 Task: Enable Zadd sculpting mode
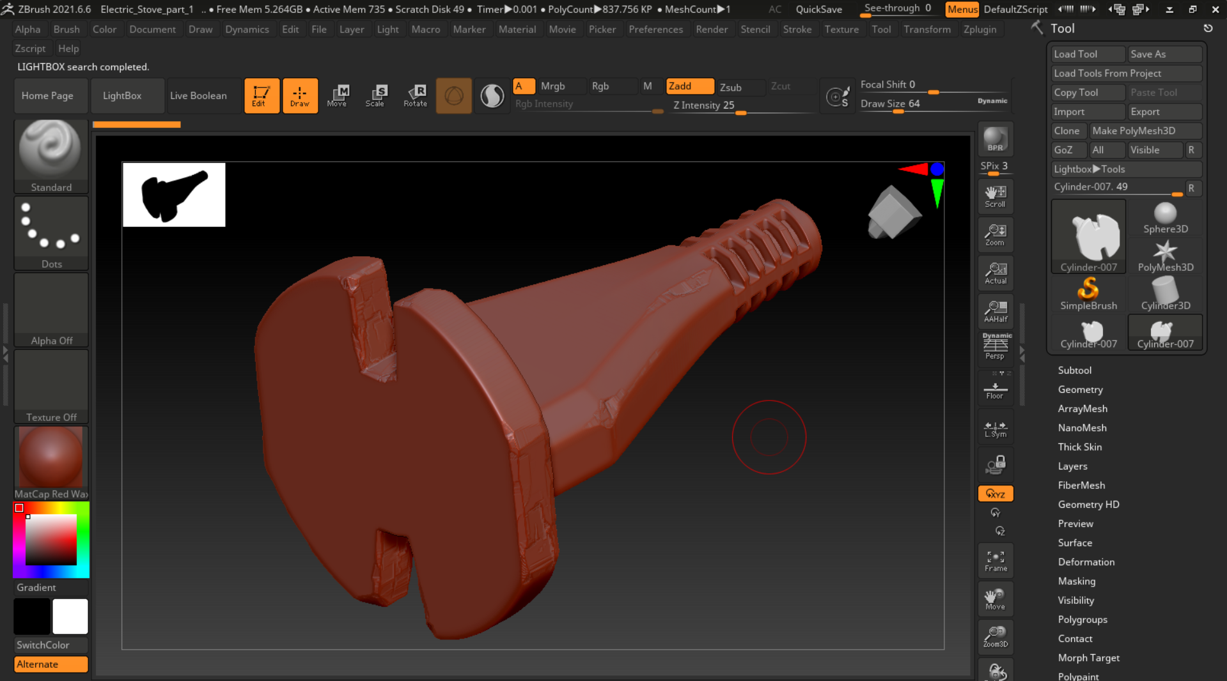point(689,86)
